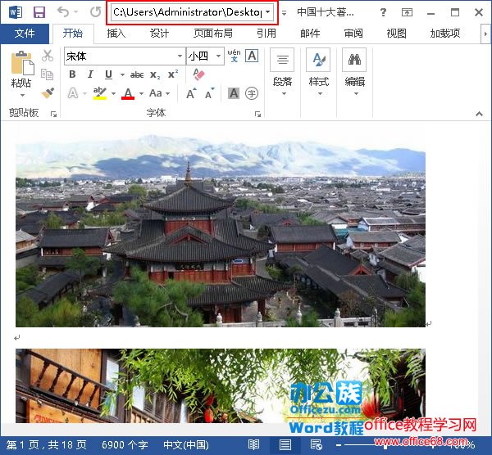
Task: Open the 加载项 Add-ins tab
Action: [x=445, y=34]
